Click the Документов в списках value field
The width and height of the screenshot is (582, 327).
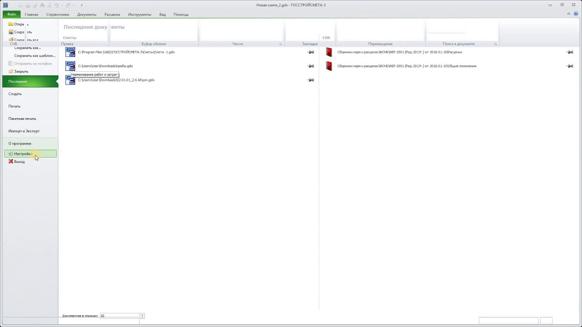point(120,316)
